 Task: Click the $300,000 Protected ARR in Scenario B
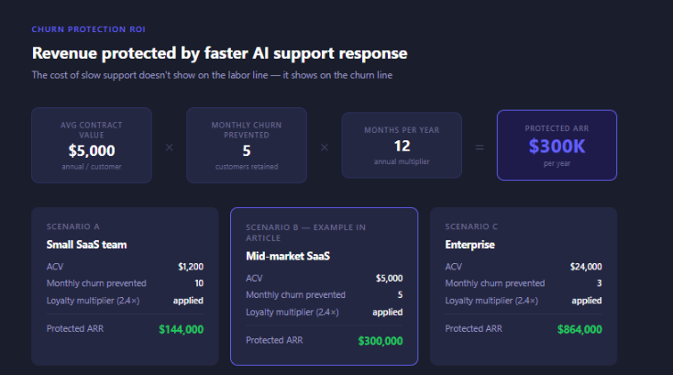pyautogui.click(x=380, y=341)
